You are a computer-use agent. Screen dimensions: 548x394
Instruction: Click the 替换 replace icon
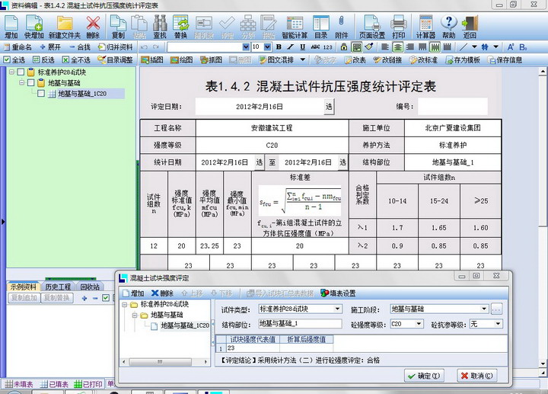point(180,27)
